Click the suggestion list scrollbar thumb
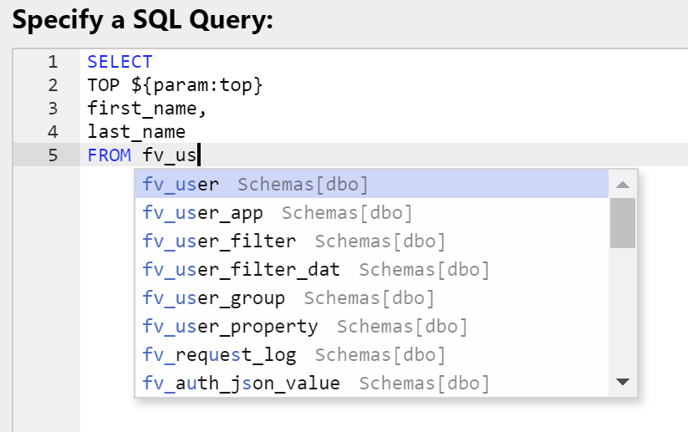 (623, 223)
